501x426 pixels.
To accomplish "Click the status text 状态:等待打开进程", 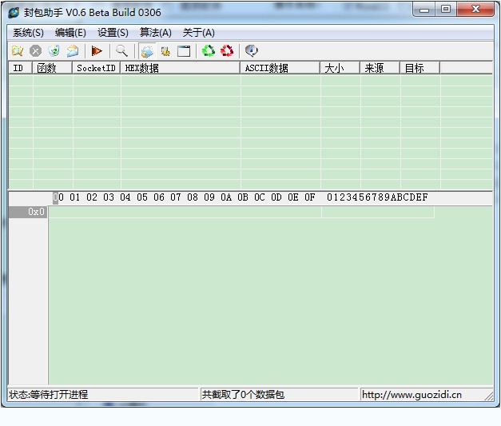I will (x=48, y=395).
